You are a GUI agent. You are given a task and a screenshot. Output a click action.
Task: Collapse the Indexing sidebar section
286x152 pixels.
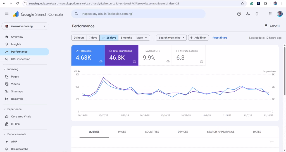pos(5,69)
